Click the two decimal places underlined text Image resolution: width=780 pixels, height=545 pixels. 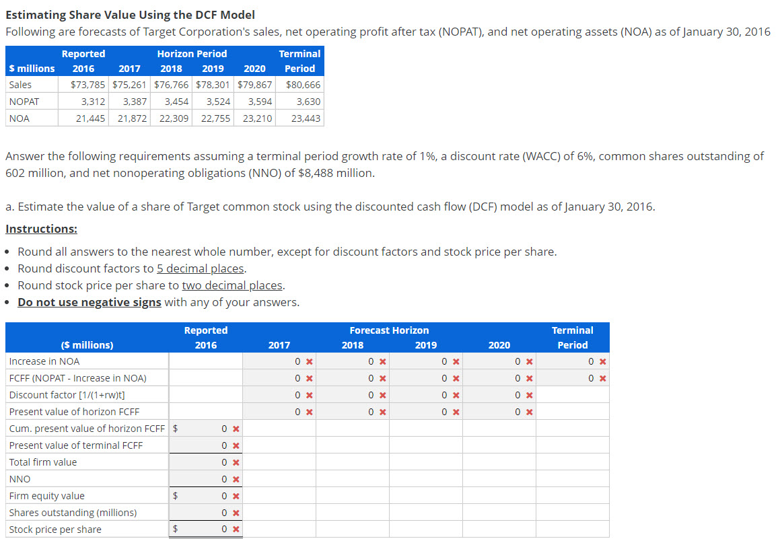pos(232,285)
